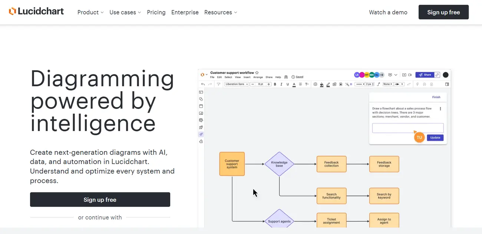Screen dimensions: 482x234
Task: Click the rocket icon in sidebar
Action: [201, 127]
